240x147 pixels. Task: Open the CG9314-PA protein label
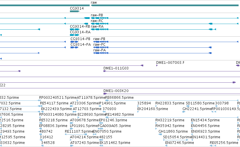[81, 45]
